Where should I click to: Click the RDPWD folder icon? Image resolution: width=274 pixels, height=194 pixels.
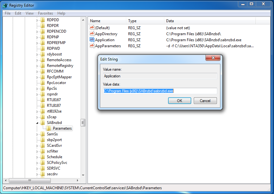(x=42, y=48)
